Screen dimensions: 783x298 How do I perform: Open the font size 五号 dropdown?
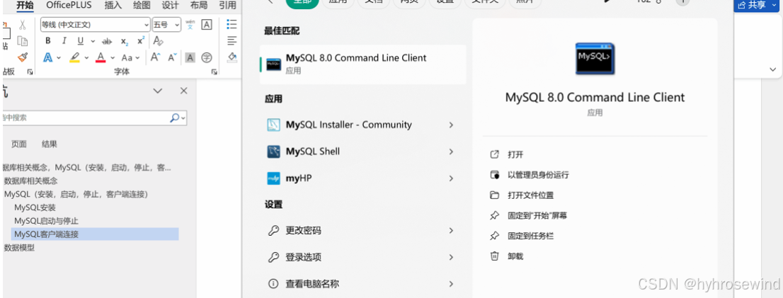(x=177, y=25)
